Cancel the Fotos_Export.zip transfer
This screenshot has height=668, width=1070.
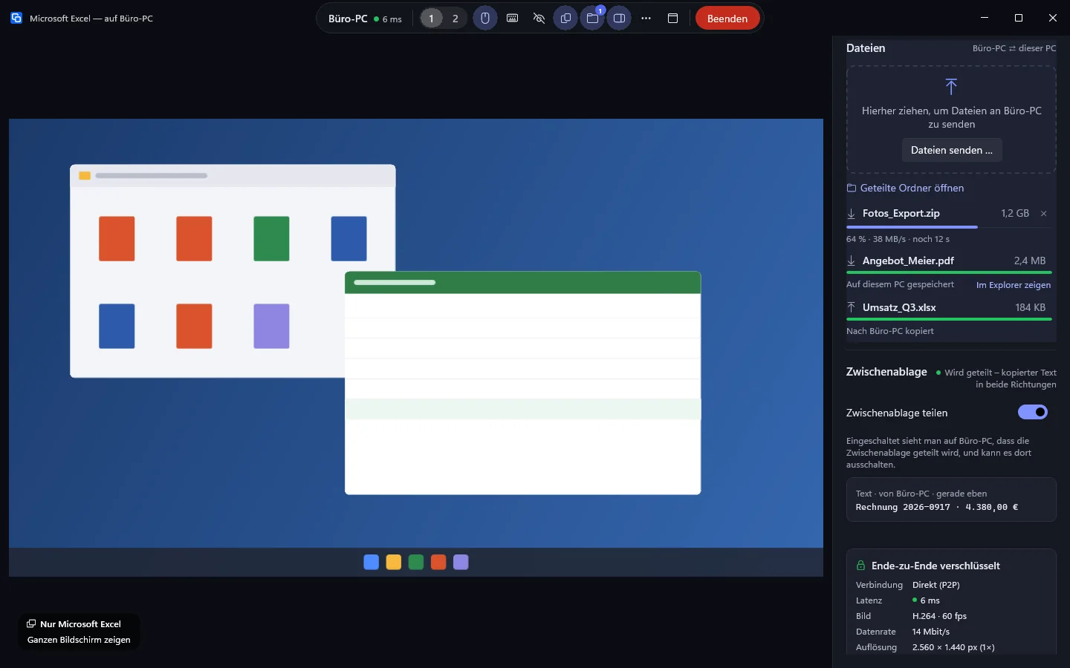pos(1043,214)
